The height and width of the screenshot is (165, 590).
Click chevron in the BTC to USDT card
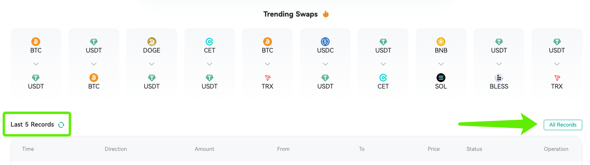[x=36, y=64]
